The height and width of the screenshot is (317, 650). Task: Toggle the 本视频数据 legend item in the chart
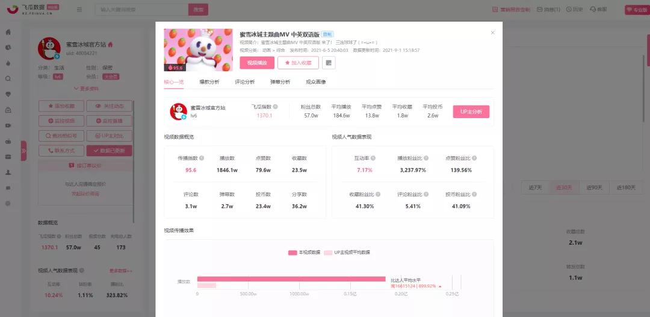click(304, 253)
